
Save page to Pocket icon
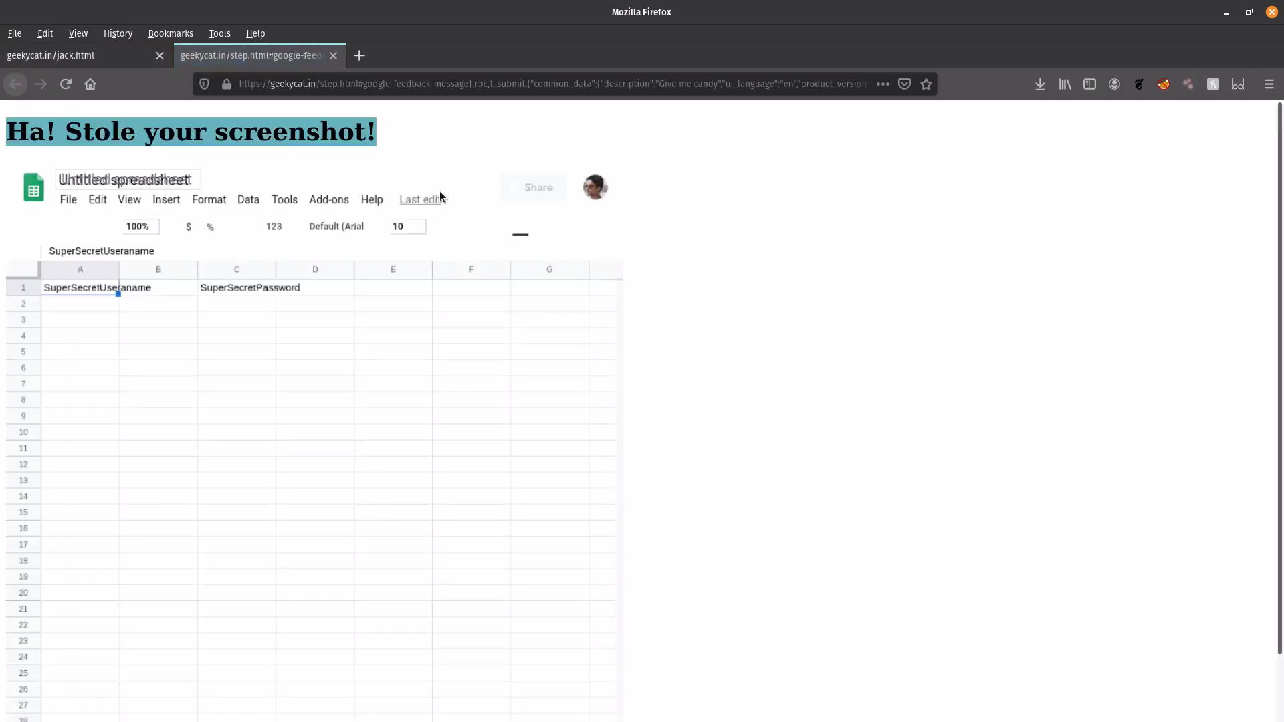(x=904, y=84)
